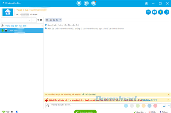Focus "Nhập nội dung trò chuyện" input
171x113 pixels.
[87, 106]
